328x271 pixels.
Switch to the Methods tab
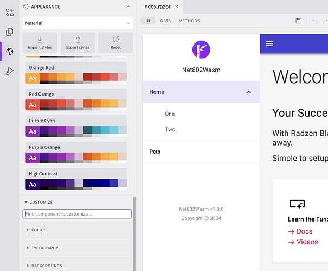pyautogui.click(x=189, y=21)
